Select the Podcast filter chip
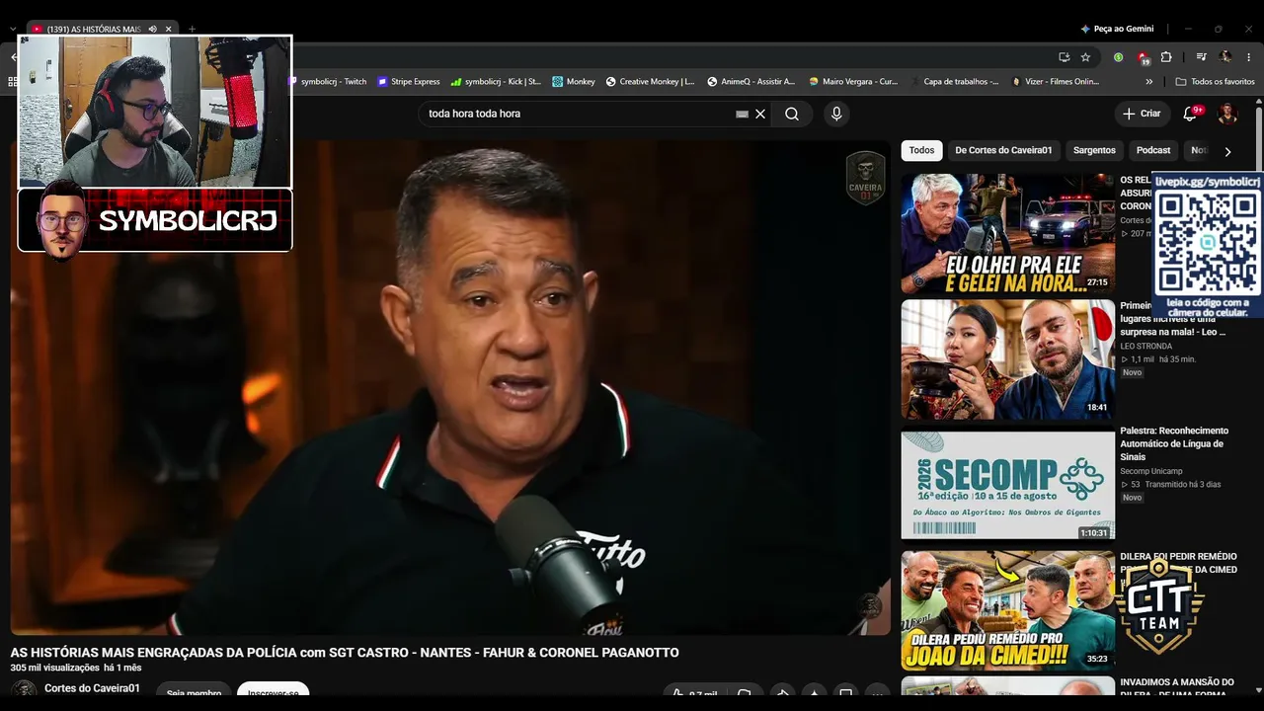The width and height of the screenshot is (1264, 711). coord(1153,150)
